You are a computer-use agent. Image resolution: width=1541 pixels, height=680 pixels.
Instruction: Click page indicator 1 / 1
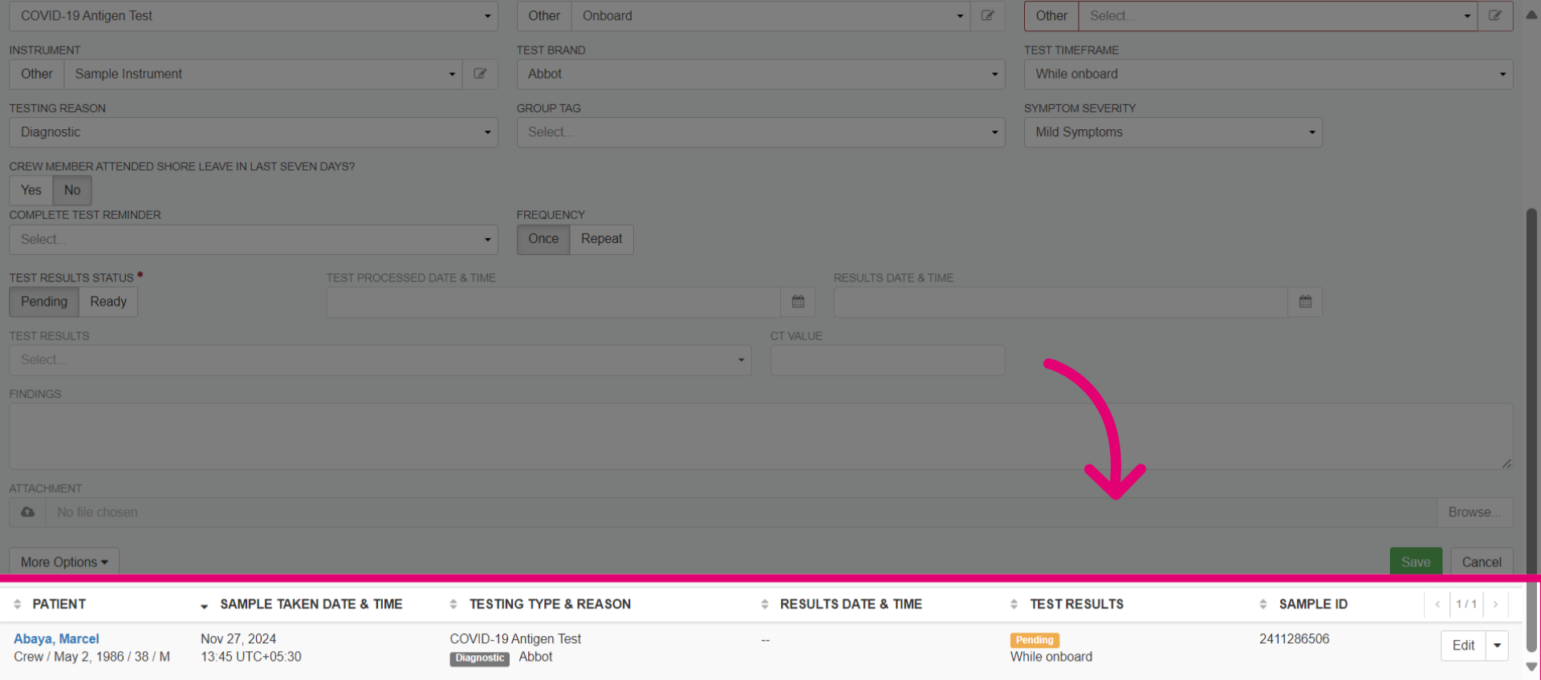coord(1466,604)
